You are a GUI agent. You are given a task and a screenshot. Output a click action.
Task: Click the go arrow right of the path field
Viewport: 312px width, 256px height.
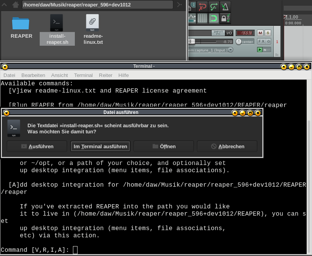tap(179, 5)
